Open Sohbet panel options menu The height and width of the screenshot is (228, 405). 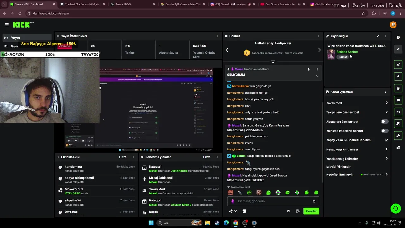pyautogui.click(x=318, y=36)
